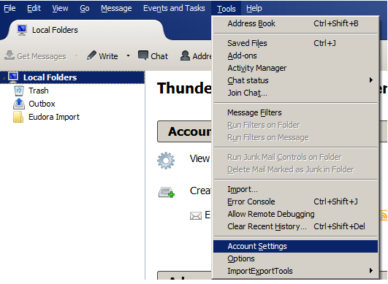388x284 pixels.
Task: Open Activity Manager from the menu
Action: (x=295, y=68)
